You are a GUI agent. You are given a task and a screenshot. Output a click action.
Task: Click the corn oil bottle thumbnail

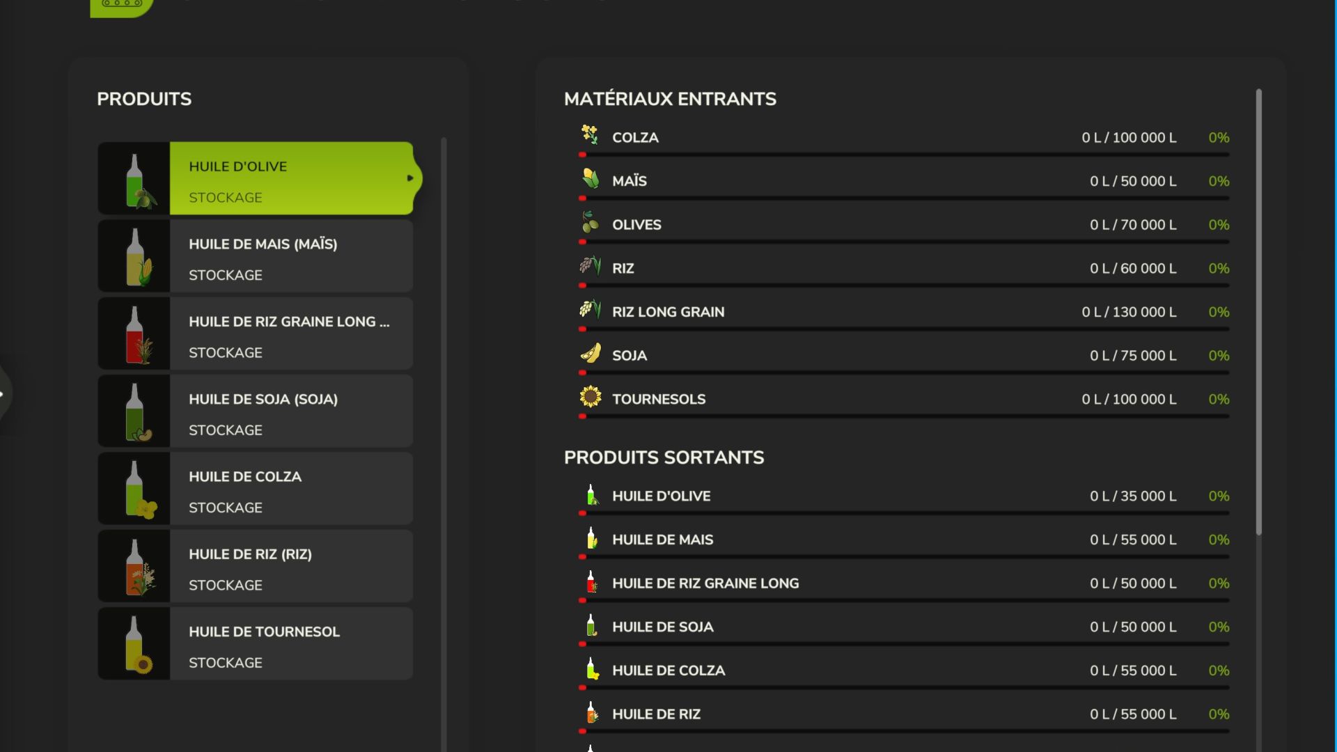pos(134,256)
